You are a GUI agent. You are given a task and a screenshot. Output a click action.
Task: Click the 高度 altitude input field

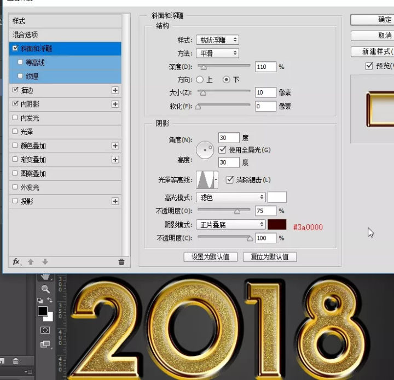229,162
